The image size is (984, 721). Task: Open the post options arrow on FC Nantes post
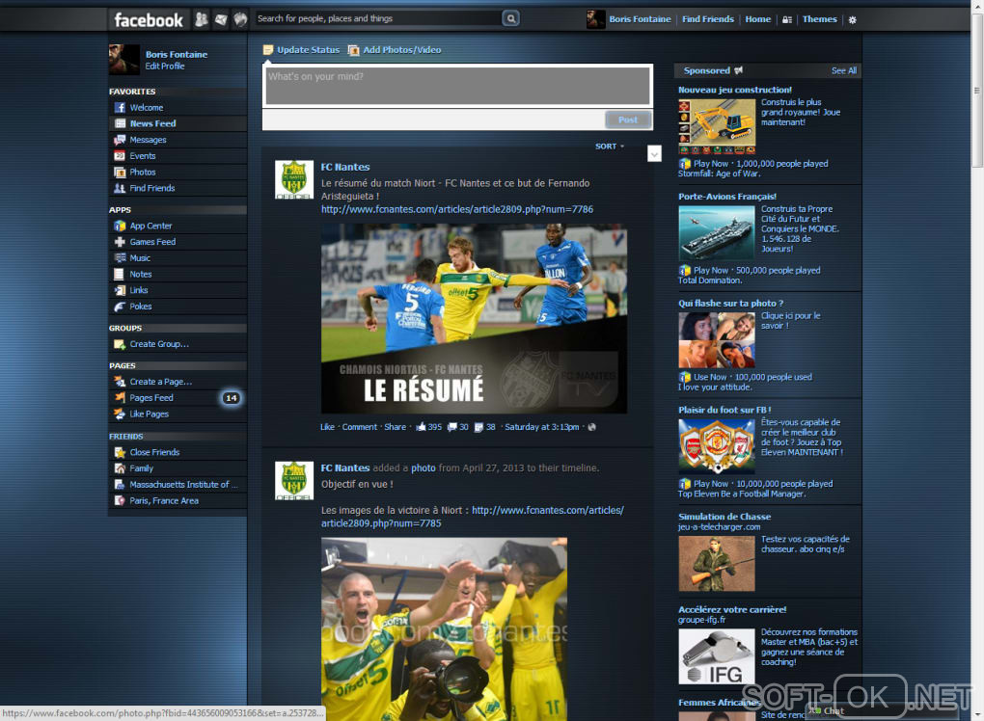tap(654, 153)
